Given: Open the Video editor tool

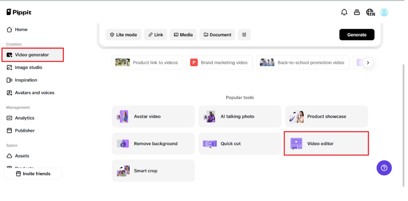Looking at the screenshot, I should click(326, 144).
